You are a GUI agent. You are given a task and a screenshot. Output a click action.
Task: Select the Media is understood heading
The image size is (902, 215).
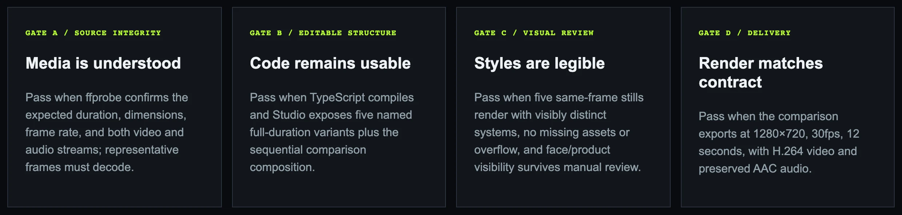click(103, 63)
